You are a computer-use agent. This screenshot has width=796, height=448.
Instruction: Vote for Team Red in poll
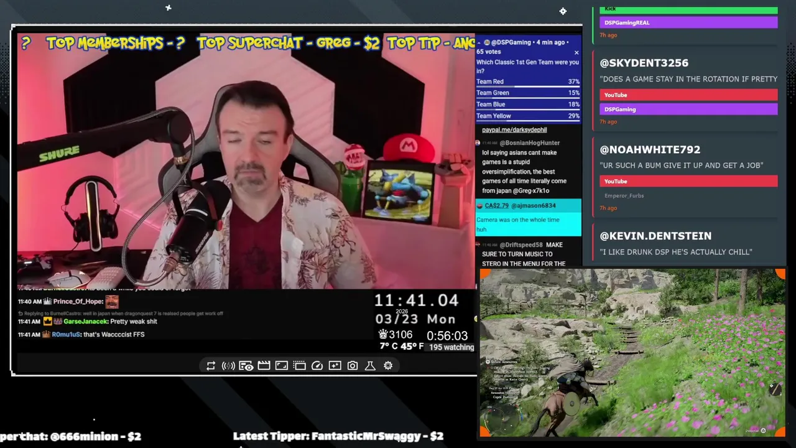(x=528, y=82)
